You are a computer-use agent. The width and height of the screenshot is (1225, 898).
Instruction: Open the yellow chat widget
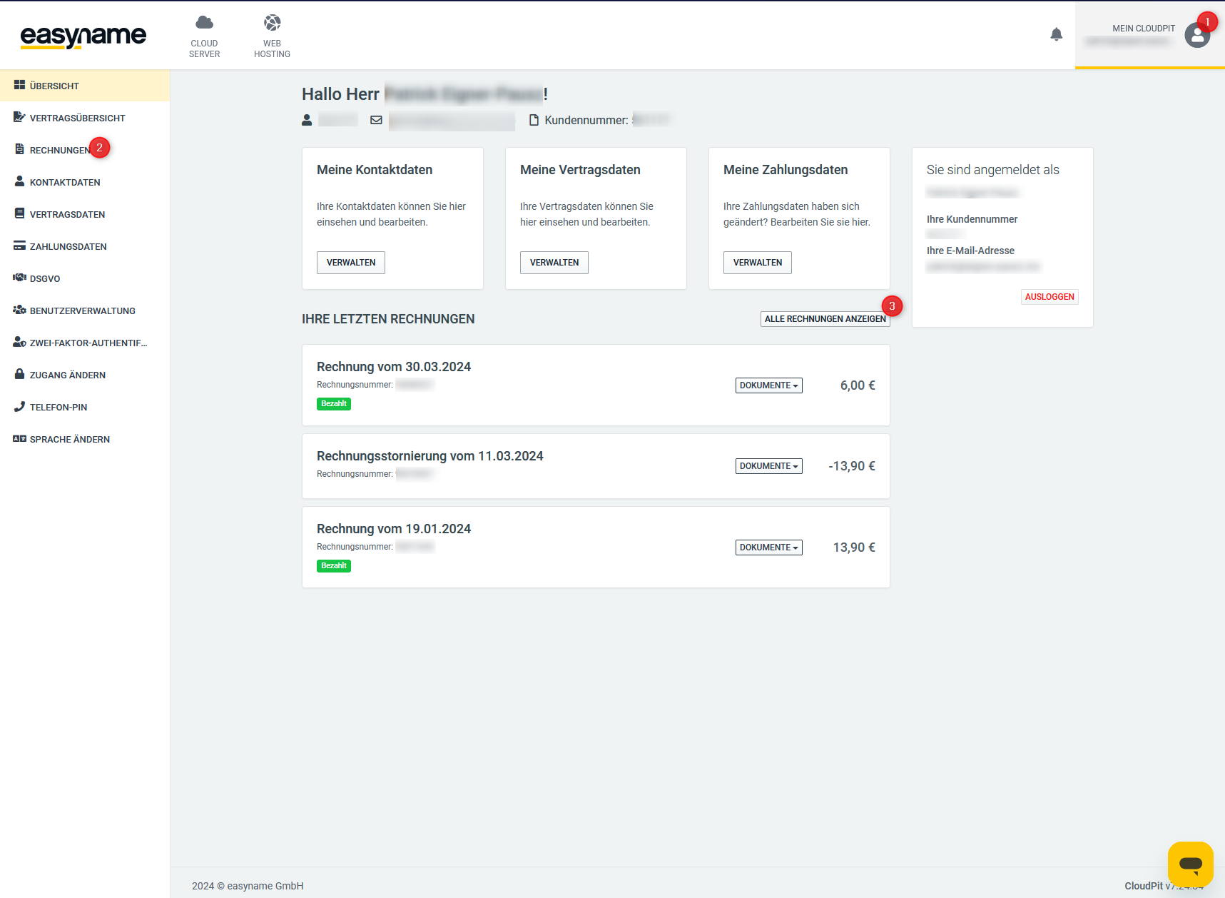(x=1190, y=864)
